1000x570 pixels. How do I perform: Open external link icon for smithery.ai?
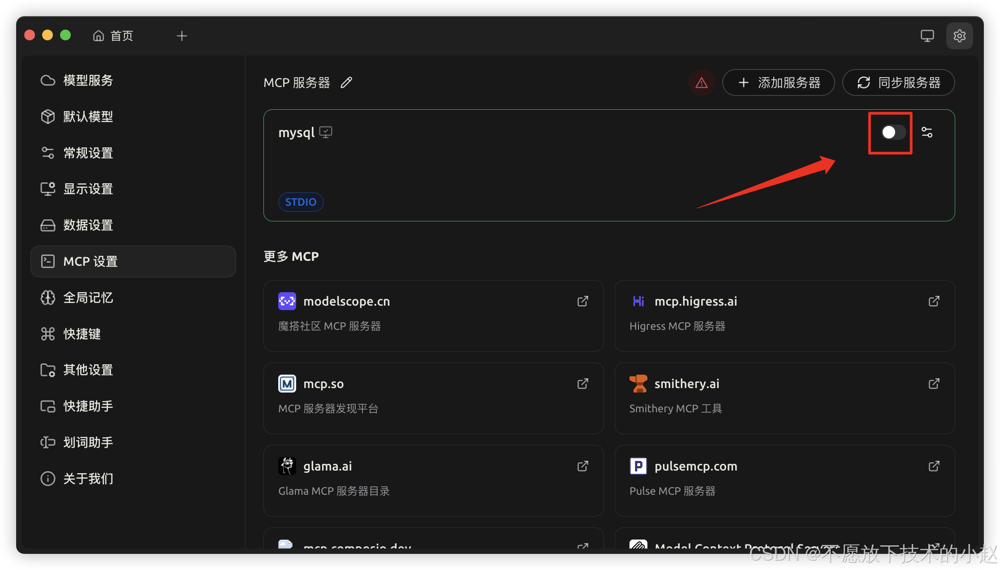934,384
